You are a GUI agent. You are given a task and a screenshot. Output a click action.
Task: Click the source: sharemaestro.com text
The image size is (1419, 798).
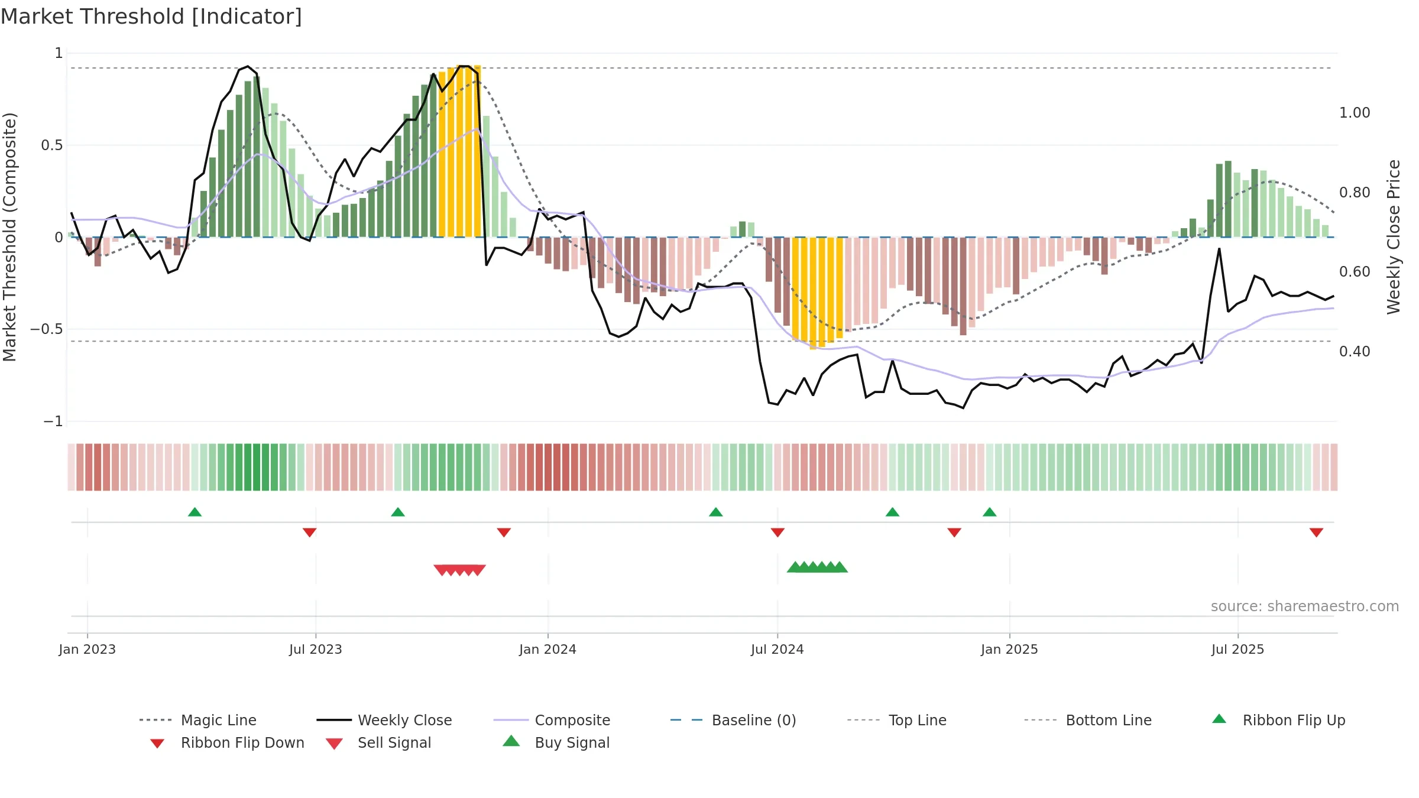1305,606
